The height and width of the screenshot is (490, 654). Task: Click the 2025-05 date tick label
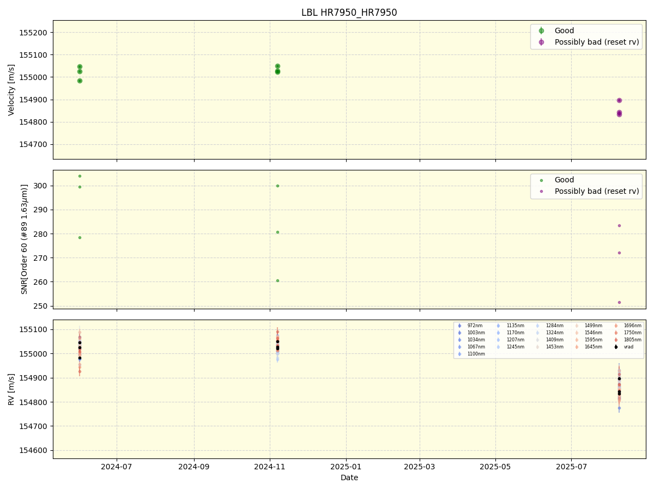[x=495, y=467]
